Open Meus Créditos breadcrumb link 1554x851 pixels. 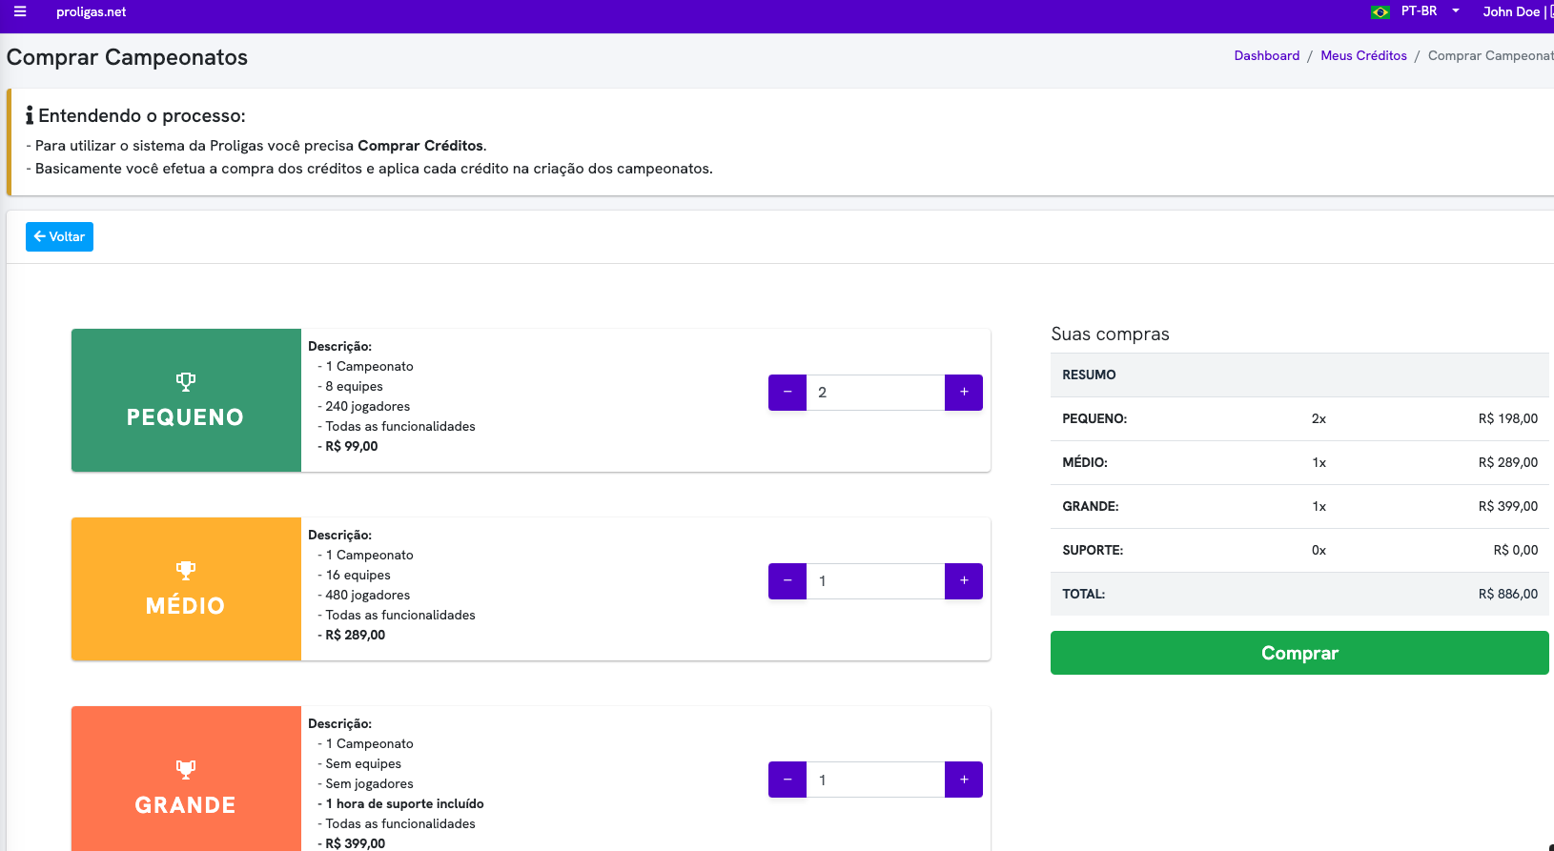pos(1363,56)
